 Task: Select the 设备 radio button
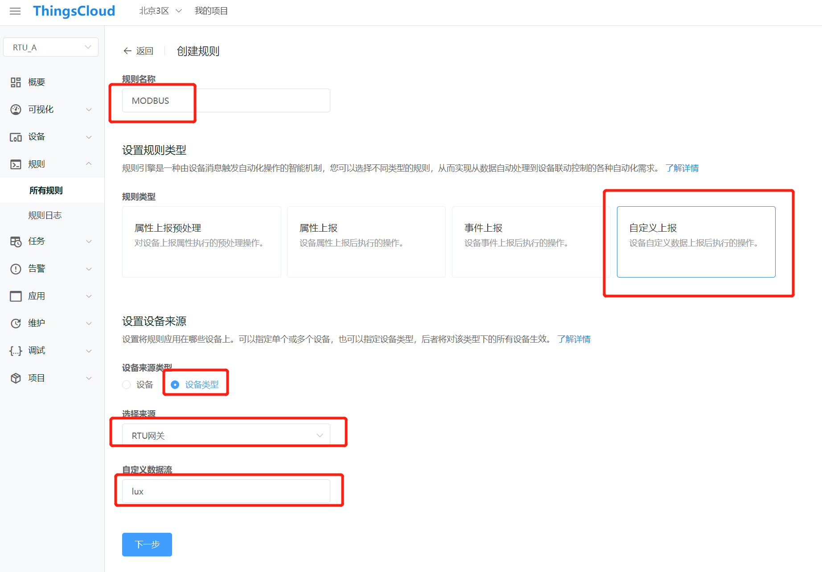click(x=126, y=384)
